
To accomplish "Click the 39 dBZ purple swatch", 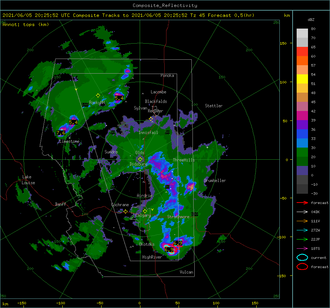I will point(302,125).
